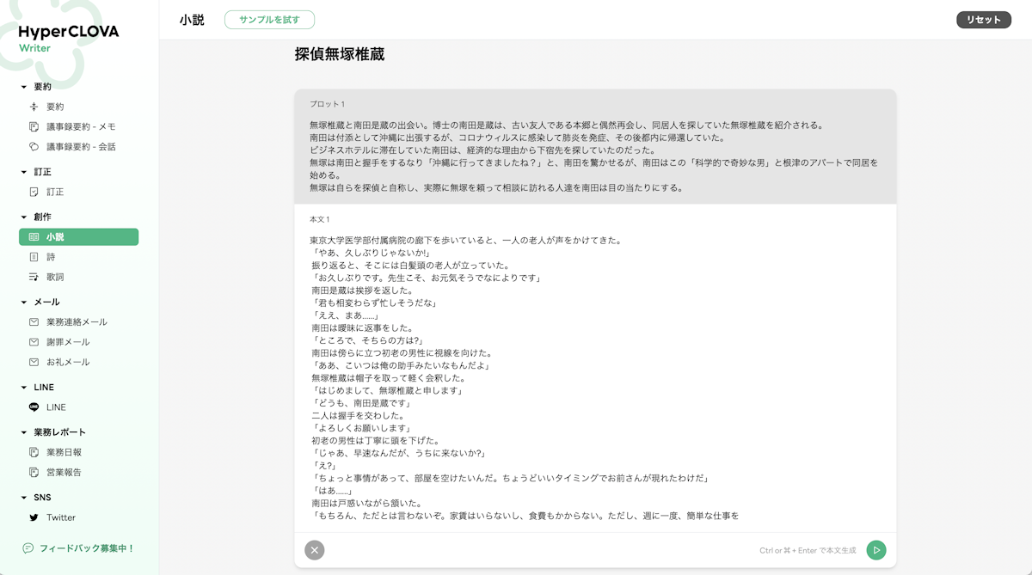The width and height of the screenshot is (1032, 575).
Task: Click the 本文1 label
Action: [320, 219]
